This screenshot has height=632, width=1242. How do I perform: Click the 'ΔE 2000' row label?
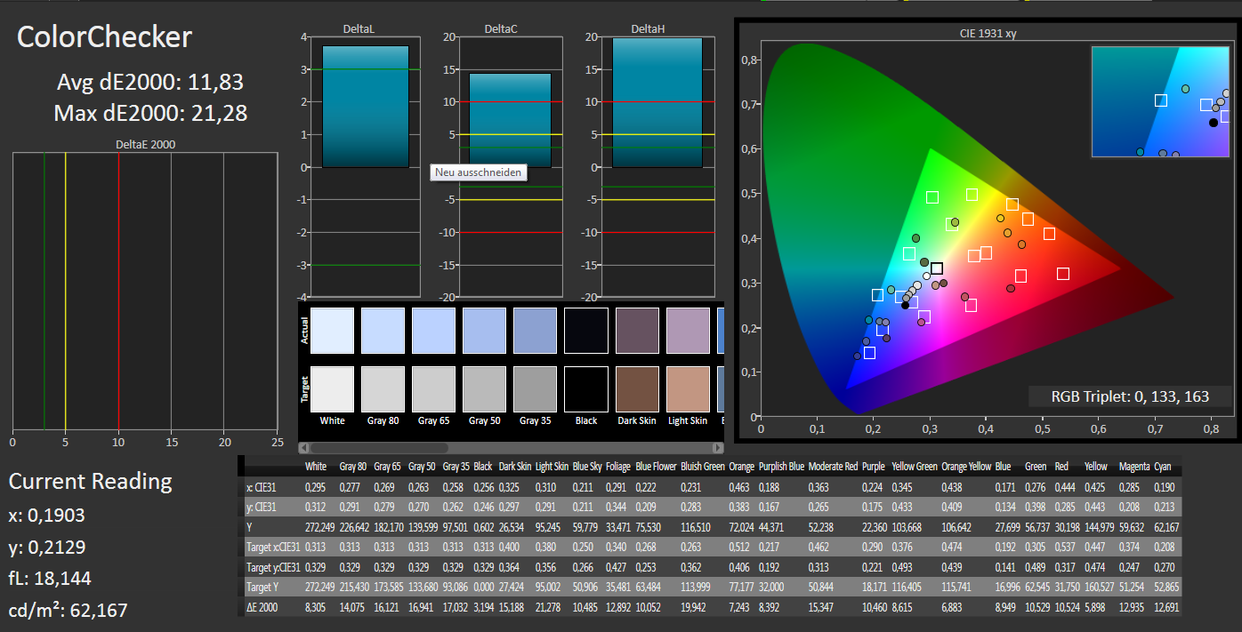tap(261, 607)
